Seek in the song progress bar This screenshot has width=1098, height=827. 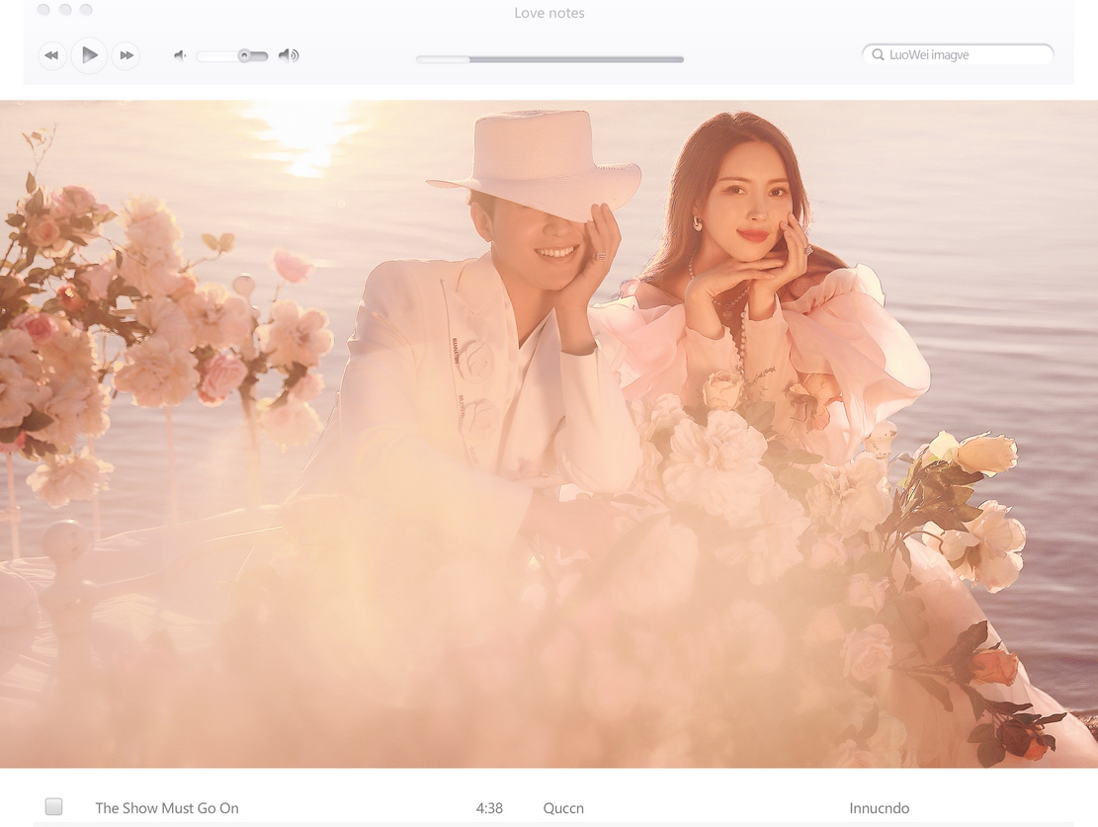pos(549,59)
